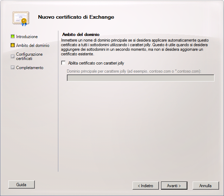The height and width of the screenshot is (196, 224).
Task: Click the gray Completamento step indicator
Action: click(x=13, y=67)
